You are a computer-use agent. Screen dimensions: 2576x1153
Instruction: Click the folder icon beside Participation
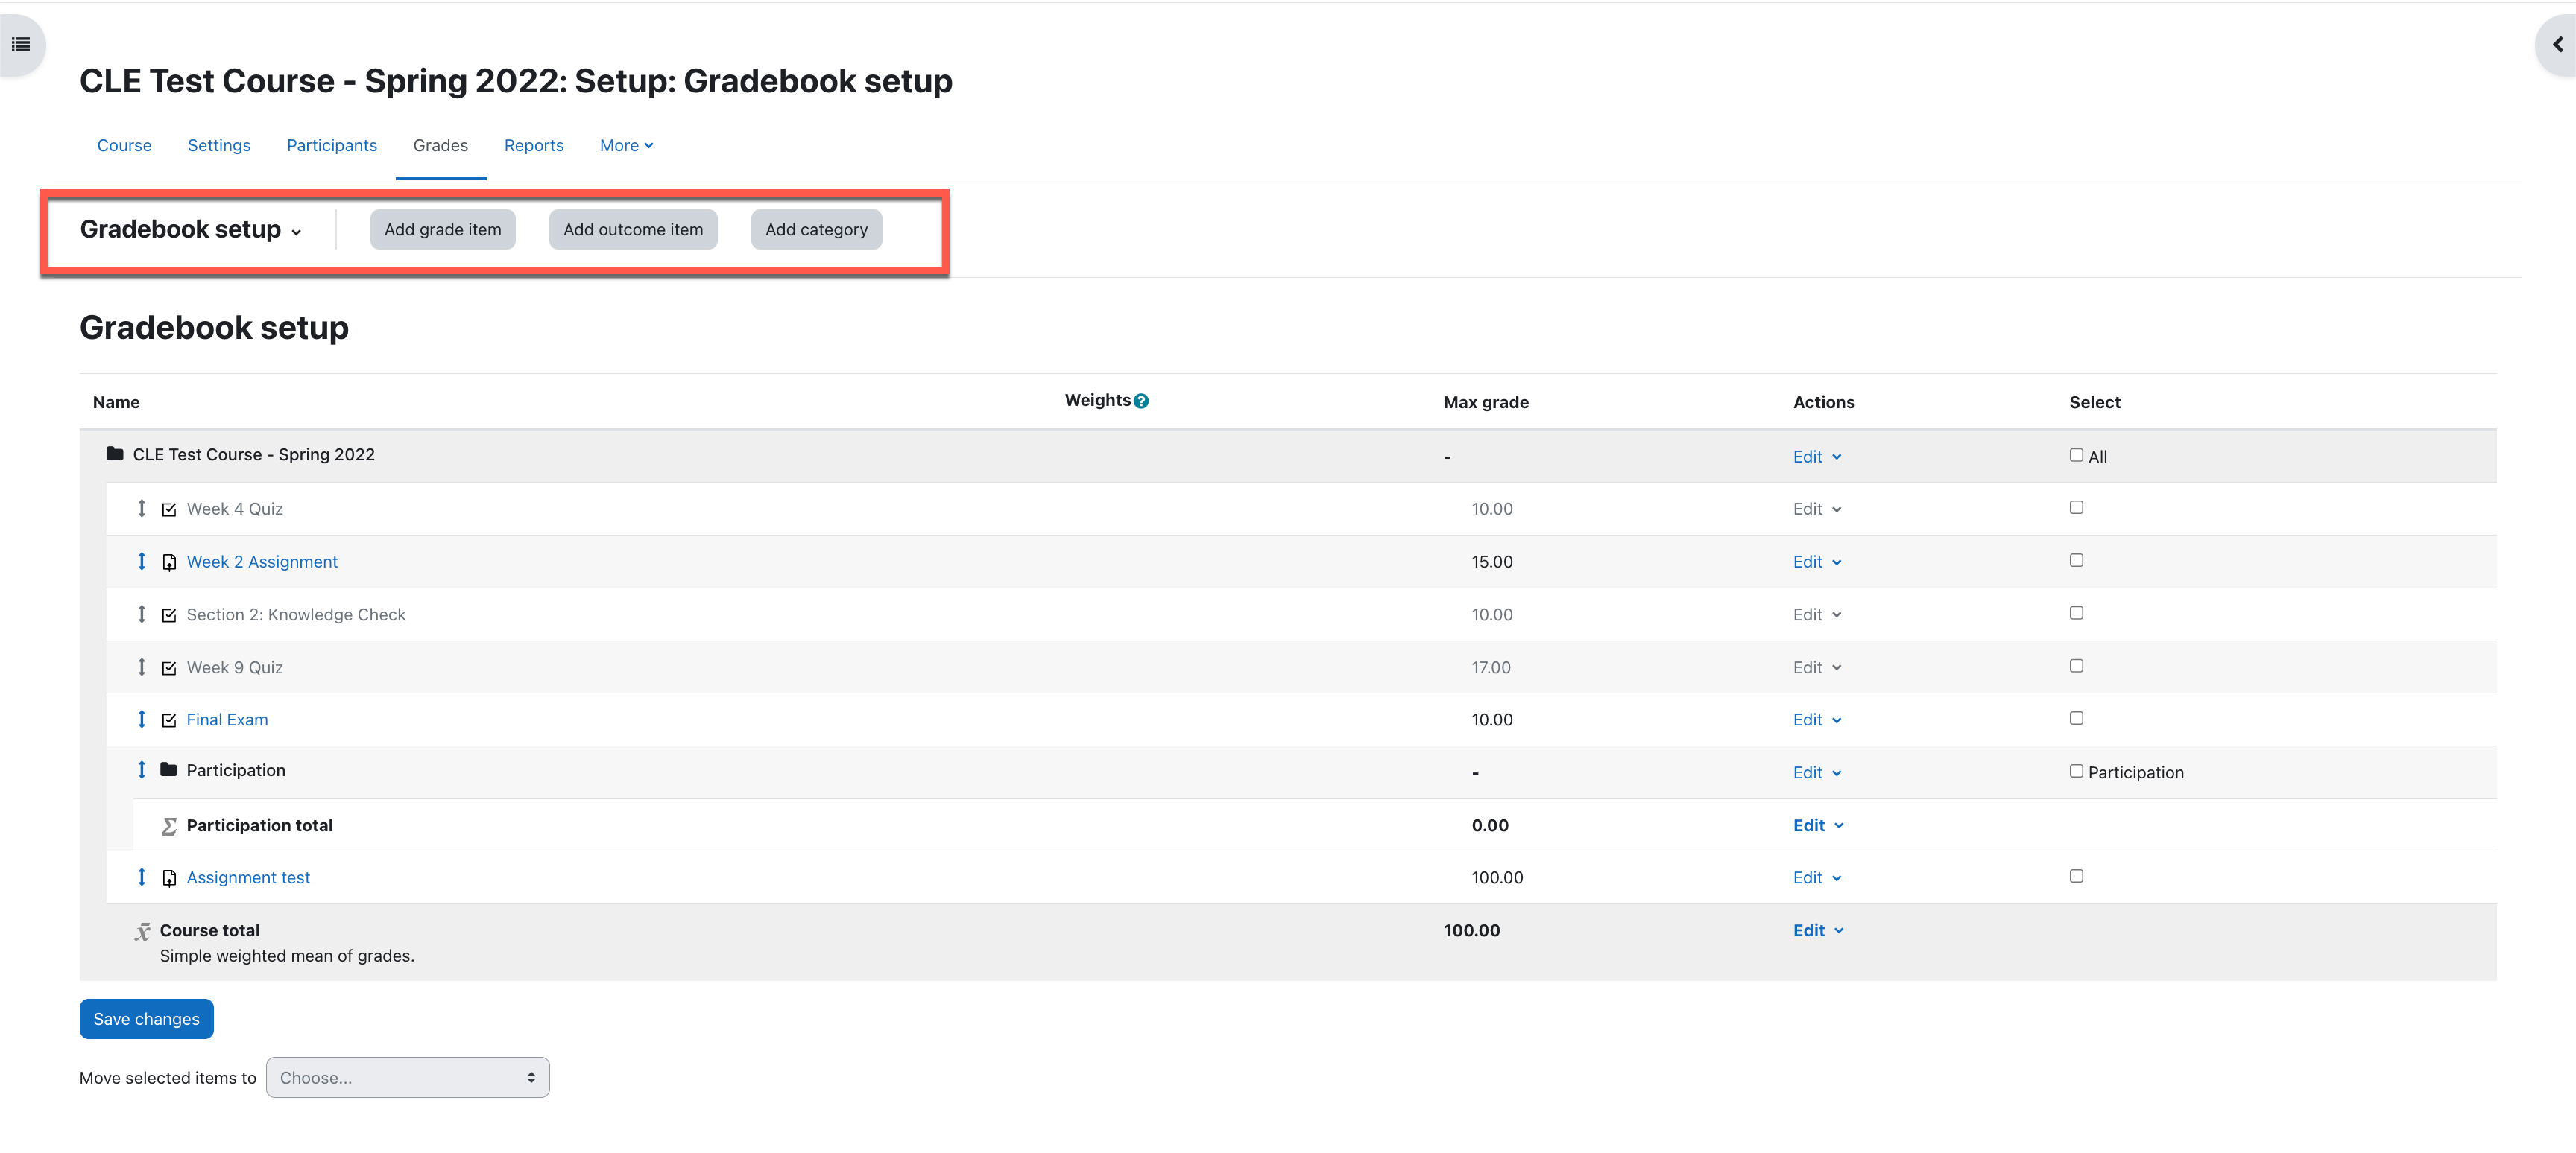pos(169,769)
